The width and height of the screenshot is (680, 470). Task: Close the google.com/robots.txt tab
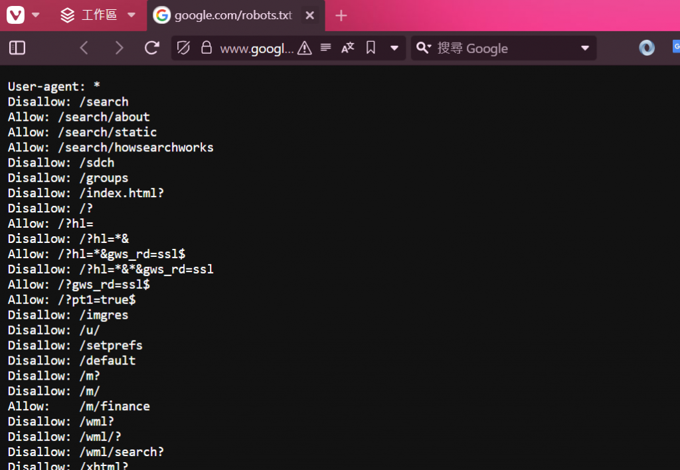pos(309,16)
